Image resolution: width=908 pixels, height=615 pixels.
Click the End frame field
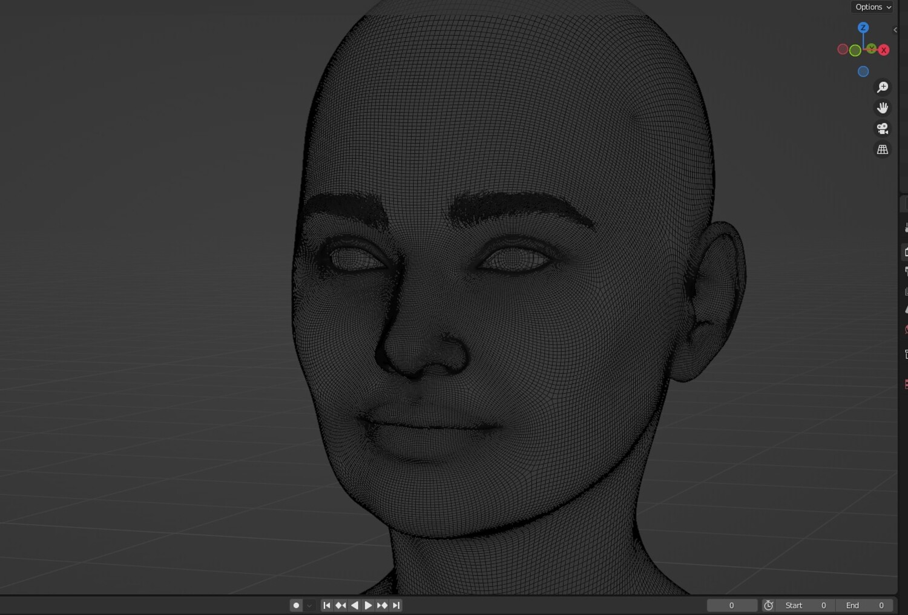coord(864,605)
